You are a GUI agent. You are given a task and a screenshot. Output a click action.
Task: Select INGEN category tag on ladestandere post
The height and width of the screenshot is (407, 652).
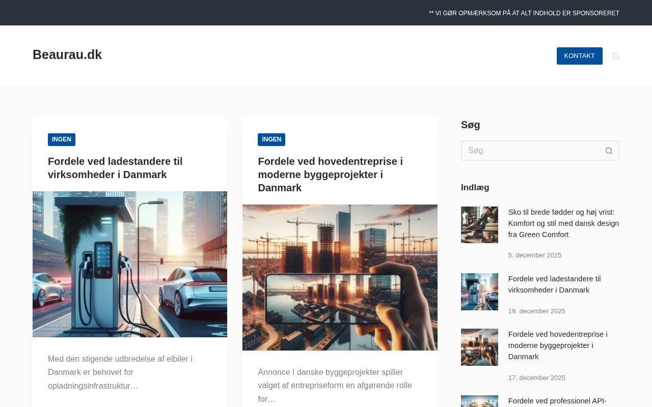pyautogui.click(x=62, y=139)
